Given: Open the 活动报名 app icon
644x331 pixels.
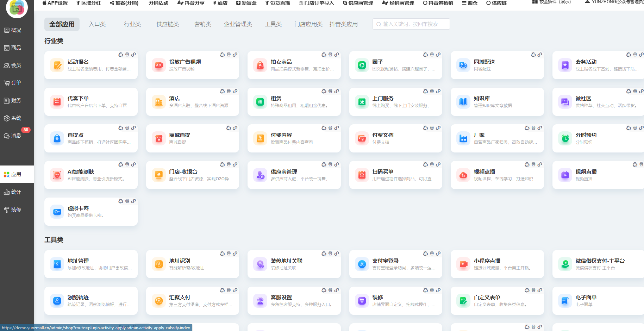Looking at the screenshot, I should coord(57,65).
